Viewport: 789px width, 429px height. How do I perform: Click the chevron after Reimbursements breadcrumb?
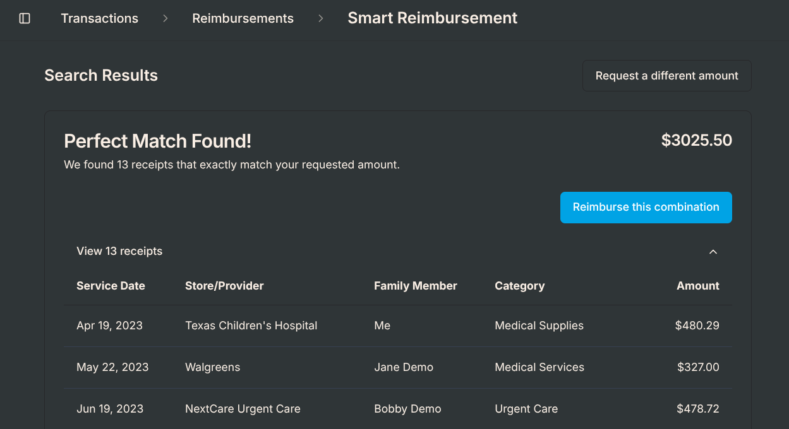321,18
